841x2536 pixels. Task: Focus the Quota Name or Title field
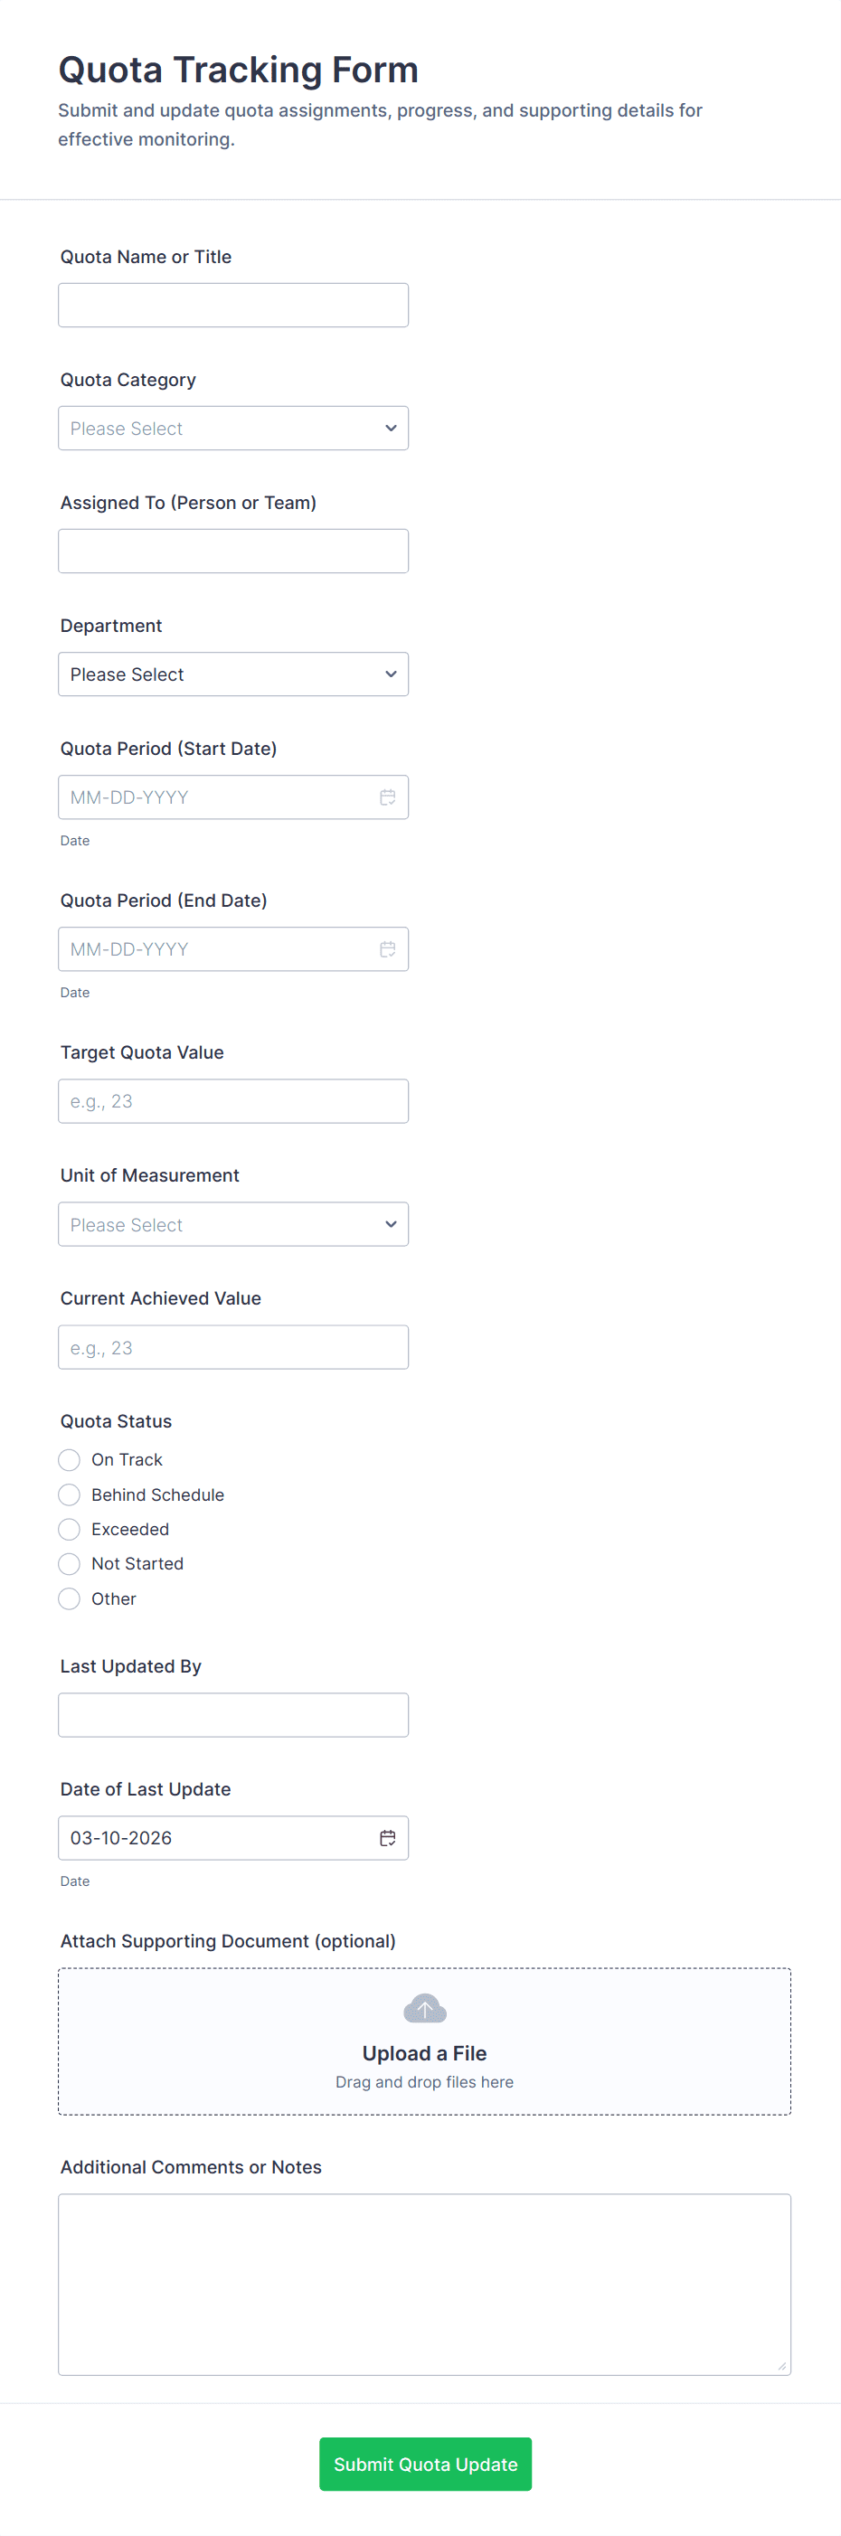point(233,306)
